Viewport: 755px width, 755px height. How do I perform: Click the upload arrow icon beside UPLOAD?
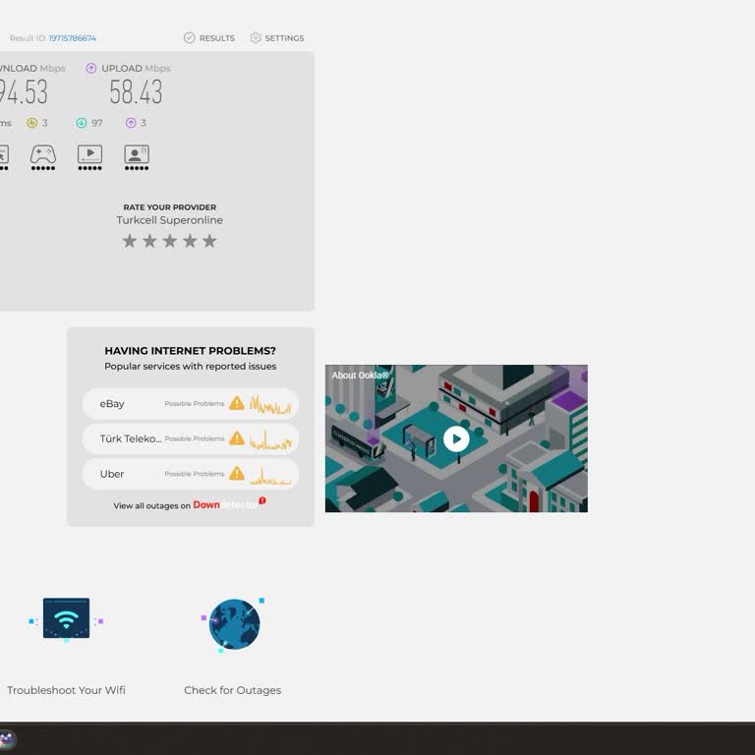(x=91, y=69)
